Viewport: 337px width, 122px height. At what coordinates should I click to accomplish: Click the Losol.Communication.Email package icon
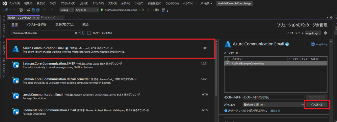tap(16, 96)
